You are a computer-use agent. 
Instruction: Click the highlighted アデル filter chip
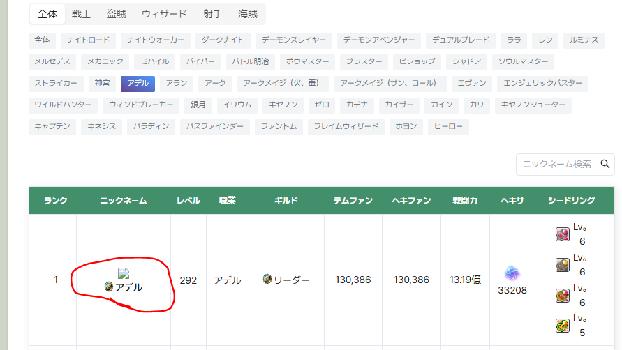tap(138, 83)
